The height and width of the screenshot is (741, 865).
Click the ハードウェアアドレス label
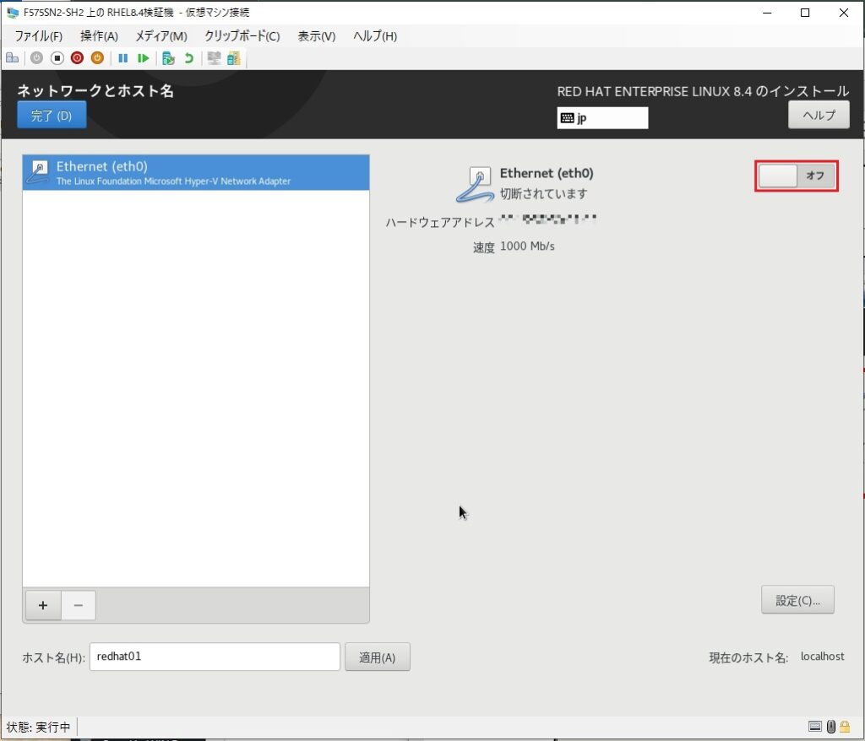click(x=439, y=222)
